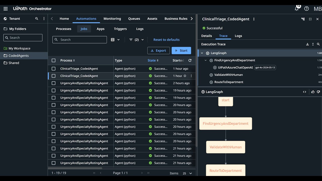Show more tabs with right arrow
The height and width of the screenshot is (181, 322).
[192, 19]
